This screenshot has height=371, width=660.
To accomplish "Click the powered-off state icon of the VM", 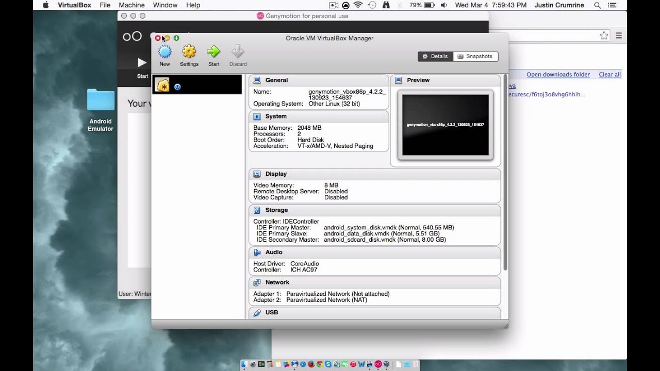I will [177, 87].
